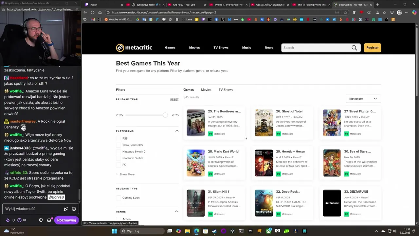Launch Copilot from the taskbar
This screenshot has width=419, height=236.
tap(178, 231)
